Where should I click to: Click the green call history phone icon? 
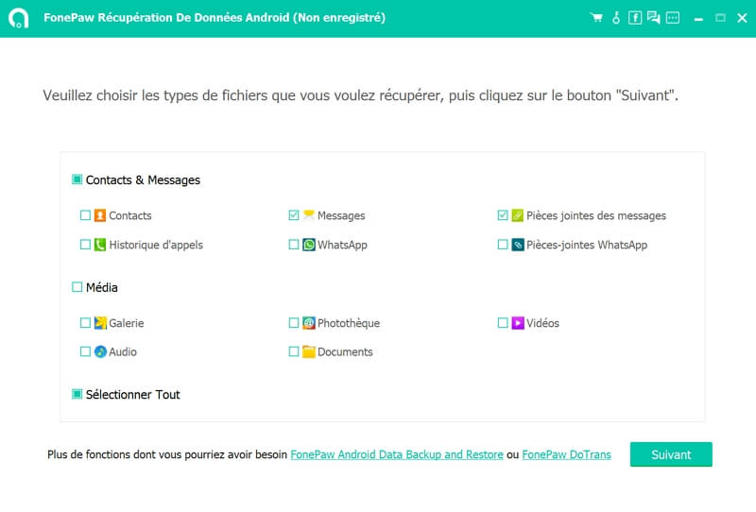[x=100, y=245]
